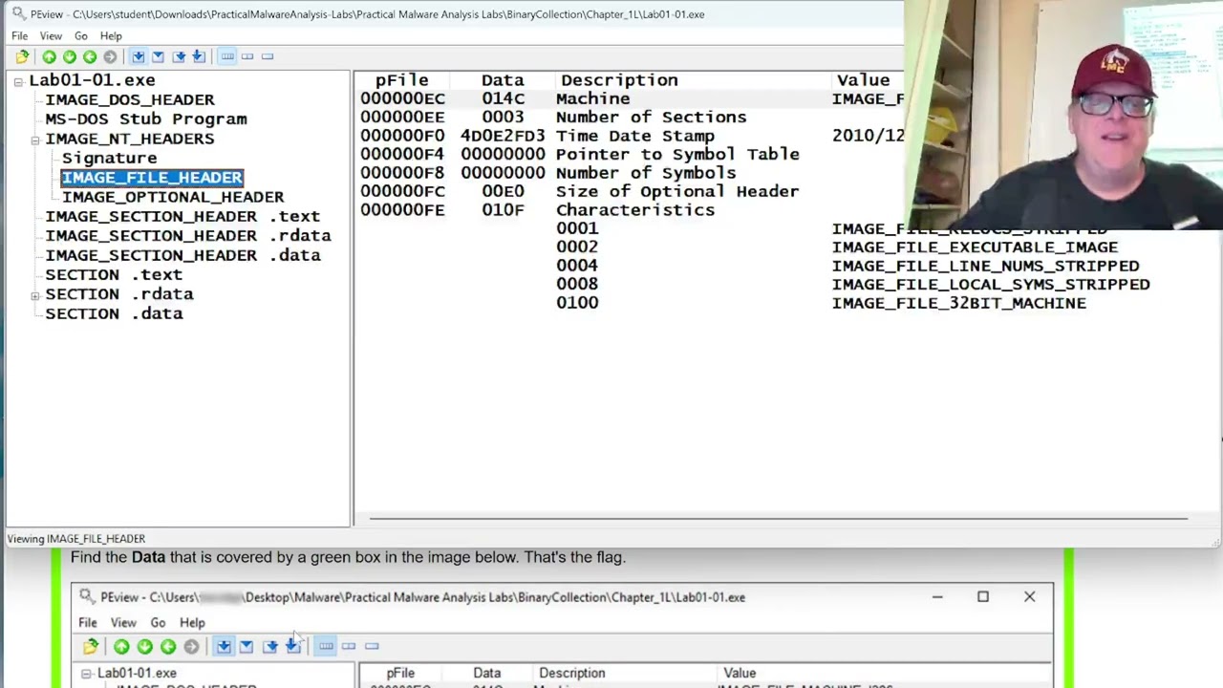Open the File menu in top PEview window
This screenshot has height=688, width=1223.
click(x=19, y=36)
